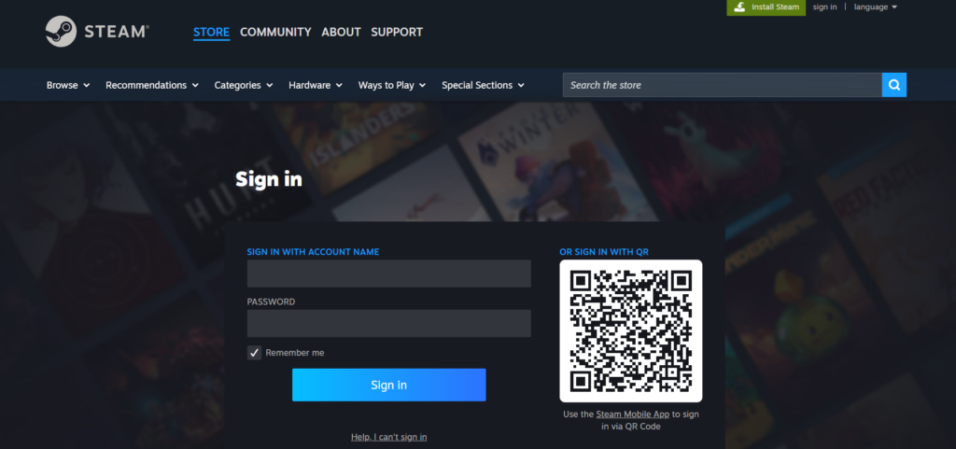Expand Ways to Play menu

392,85
